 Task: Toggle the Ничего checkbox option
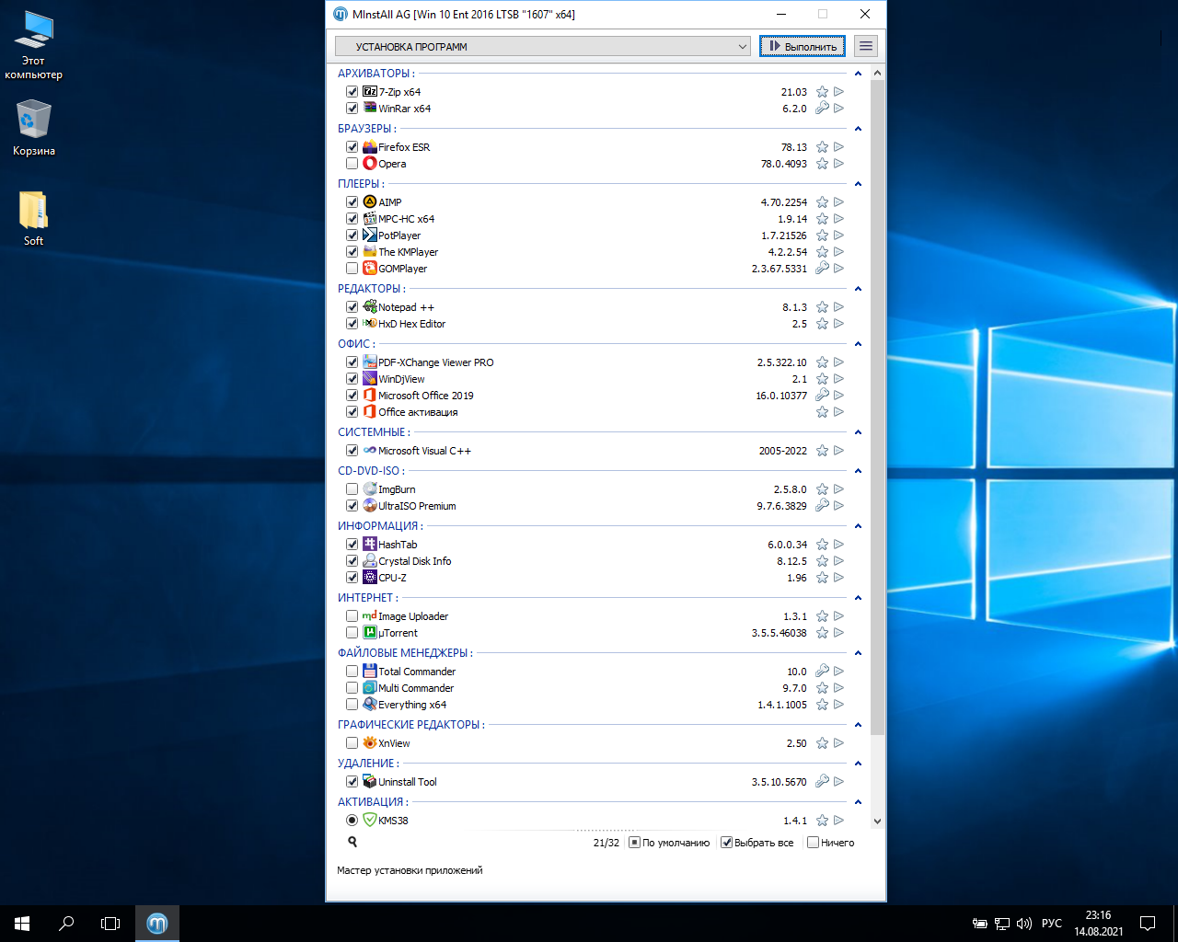(813, 843)
